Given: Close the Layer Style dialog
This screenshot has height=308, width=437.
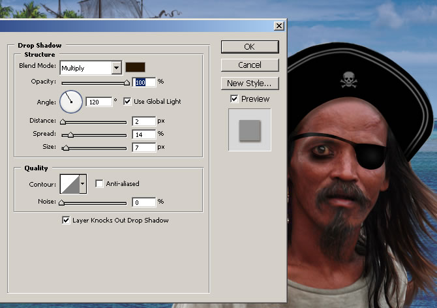Looking at the screenshot, I should (279, 26).
